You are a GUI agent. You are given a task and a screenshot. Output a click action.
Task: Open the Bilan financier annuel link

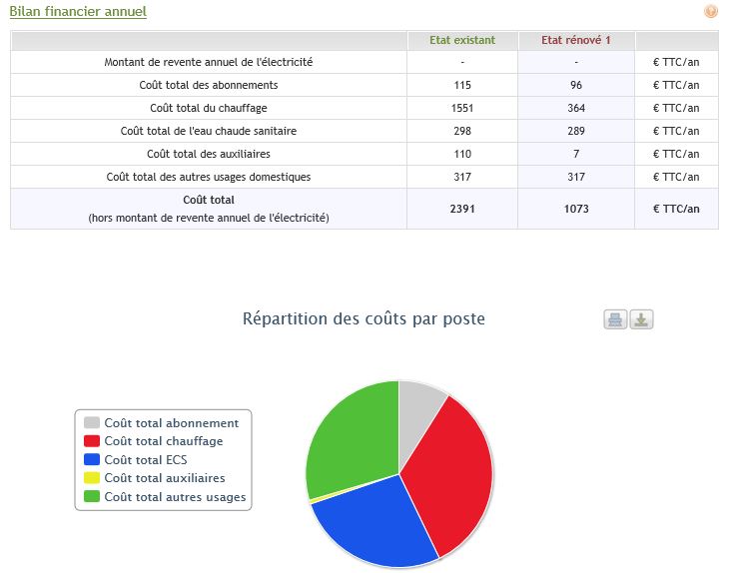(x=78, y=12)
